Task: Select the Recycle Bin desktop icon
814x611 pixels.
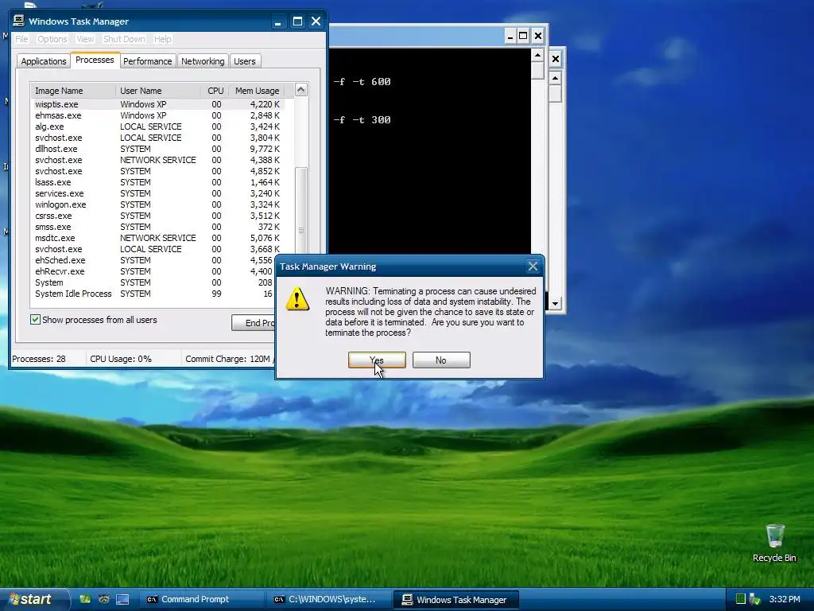Action: (x=774, y=543)
